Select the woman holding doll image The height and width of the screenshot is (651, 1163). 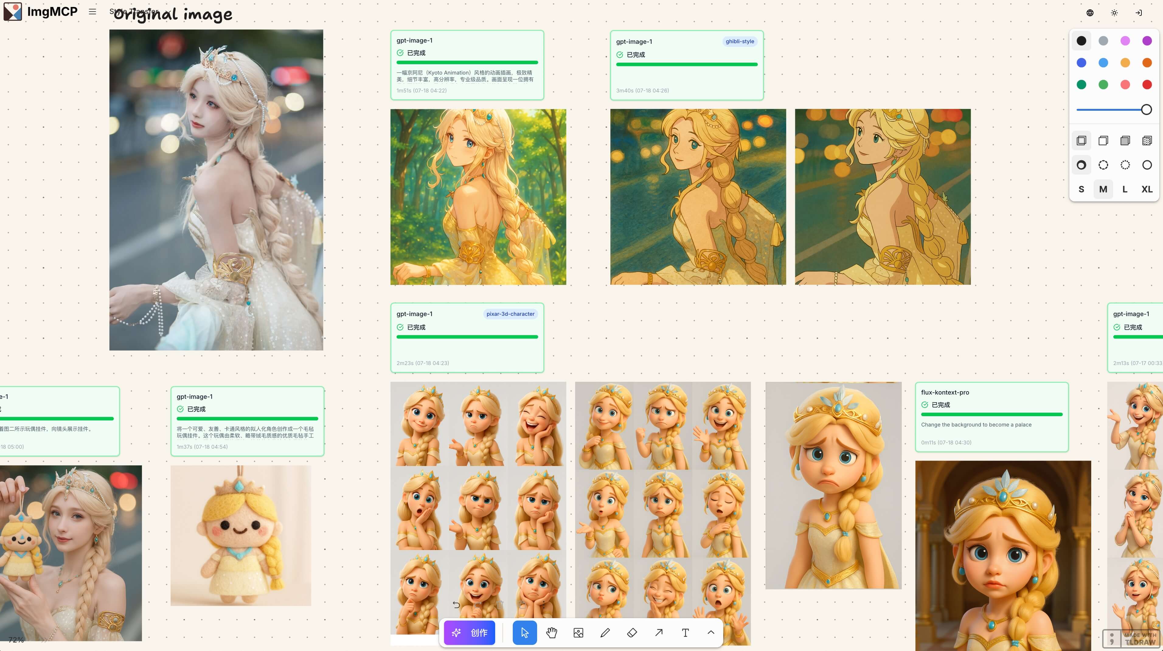point(71,553)
